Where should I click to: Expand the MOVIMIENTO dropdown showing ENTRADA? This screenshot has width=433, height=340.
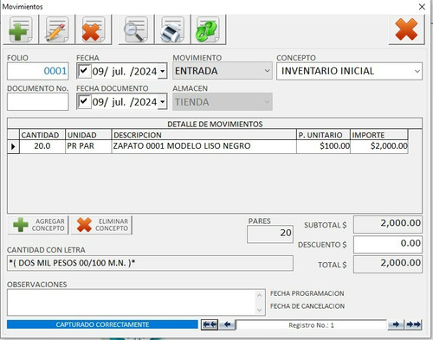pyautogui.click(x=267, y=71)
